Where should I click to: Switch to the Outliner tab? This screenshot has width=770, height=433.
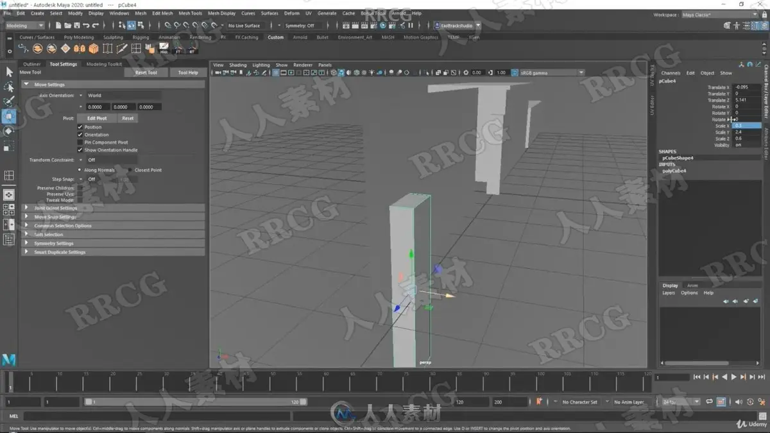(x=32, y=64)
